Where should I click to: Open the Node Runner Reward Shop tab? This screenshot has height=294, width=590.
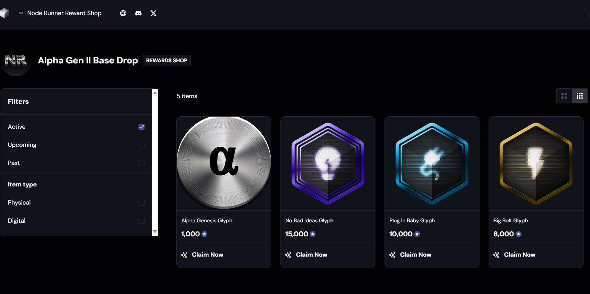tap(60, 13)
